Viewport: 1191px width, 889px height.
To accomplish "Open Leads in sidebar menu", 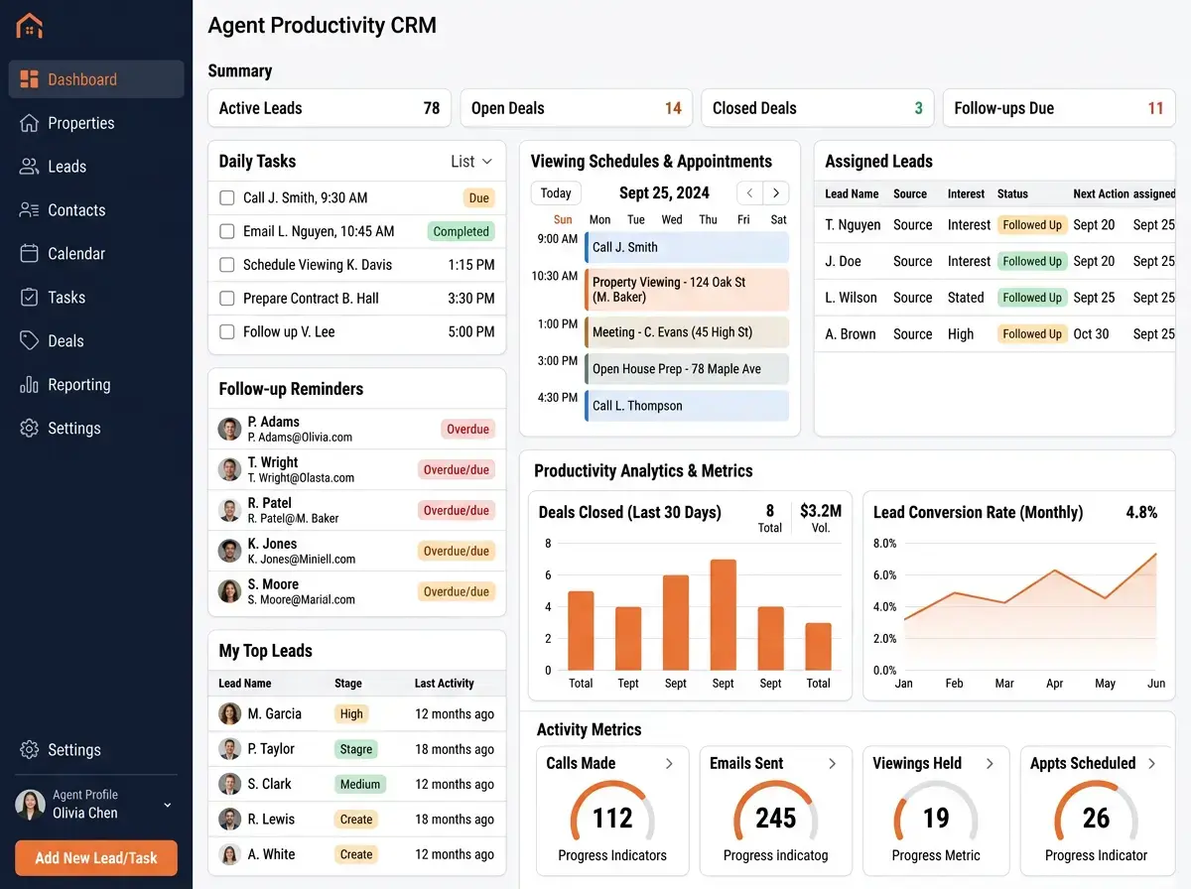I will pos(96,167).
